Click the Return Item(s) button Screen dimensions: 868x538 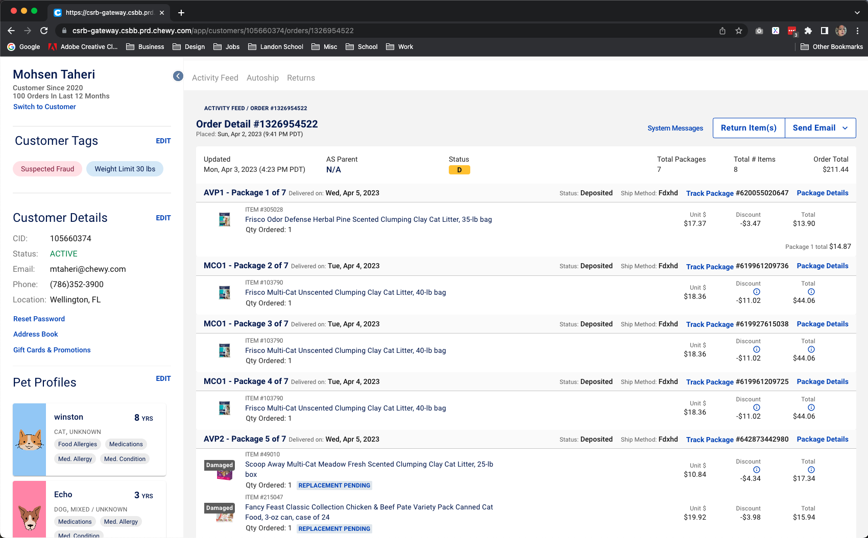749,128
